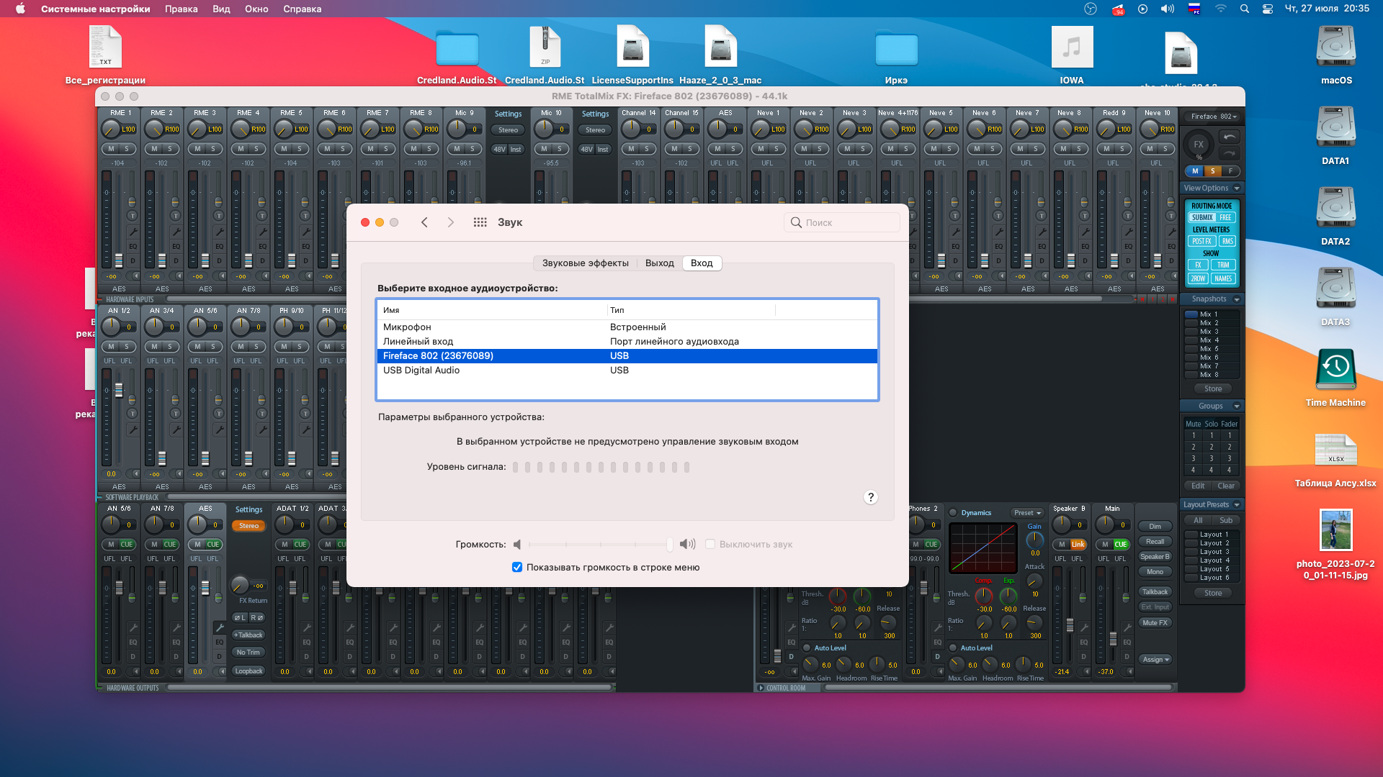Viewport: 1383px width, 777px height.
Task: Click the Main channel fader
Action: 1113,637
